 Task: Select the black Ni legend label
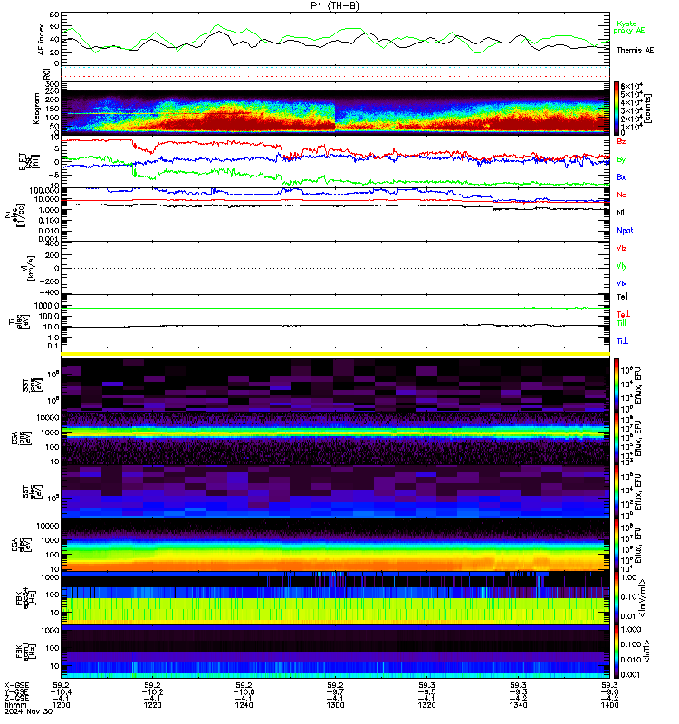click(620, 213)
